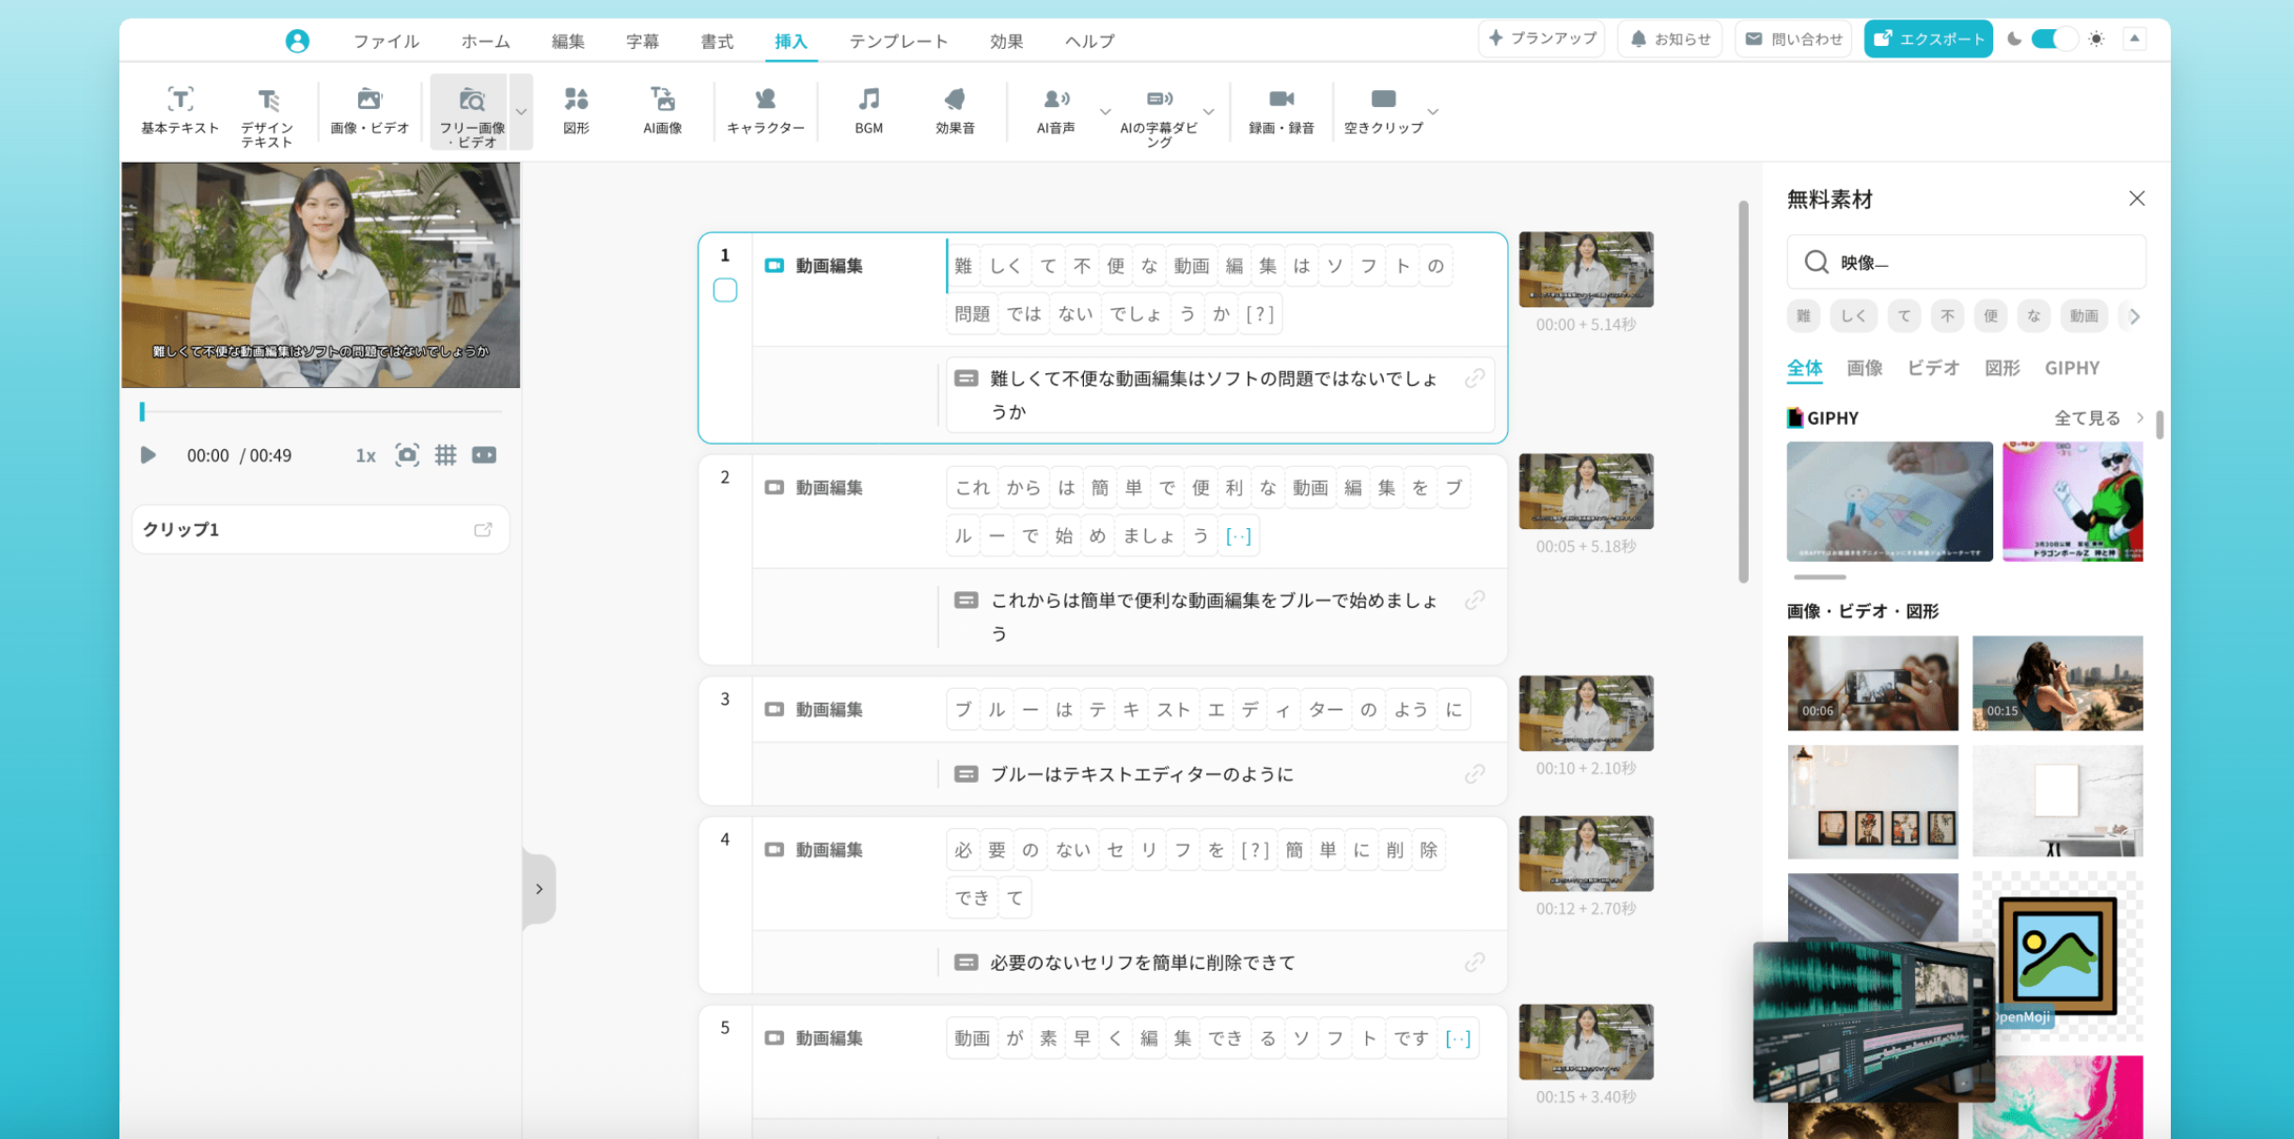2294x1139 pixels.
Task: Select the 00:06 phone video thumbnail
Action: (x=1873, y=682)
